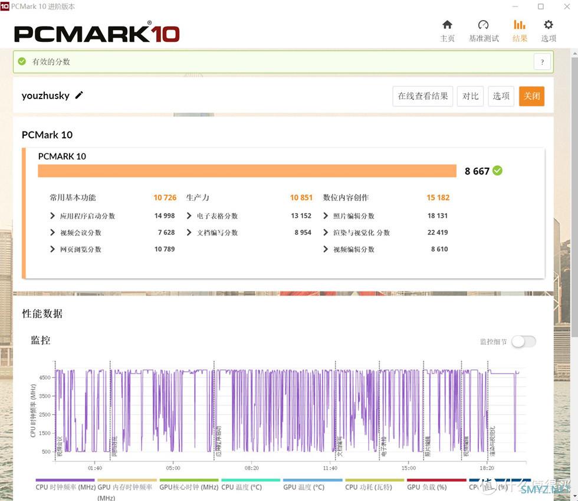
Task: Click the orange 关闭 button
Action: 531,96
